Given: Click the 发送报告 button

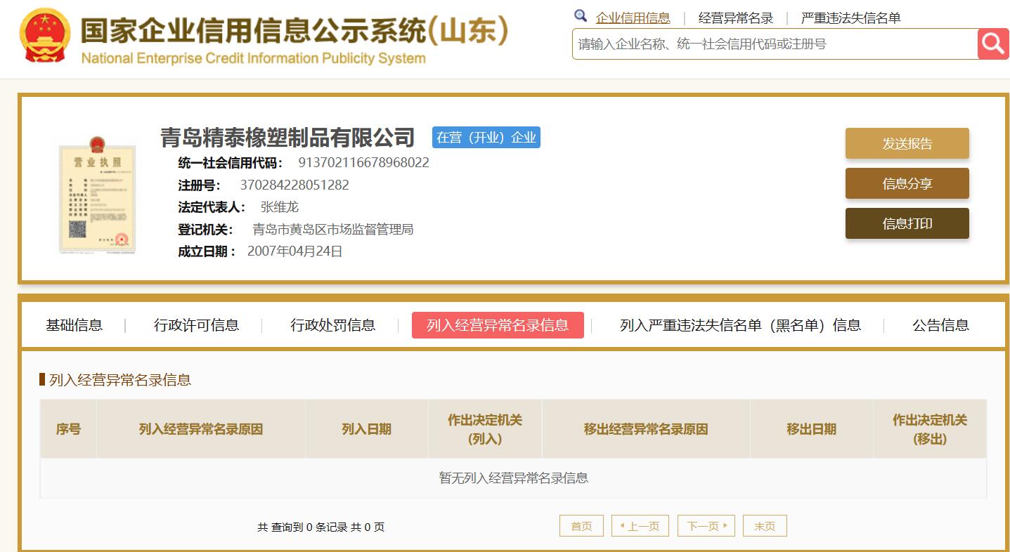Looking at the screenshot, I should pos(907,143).
